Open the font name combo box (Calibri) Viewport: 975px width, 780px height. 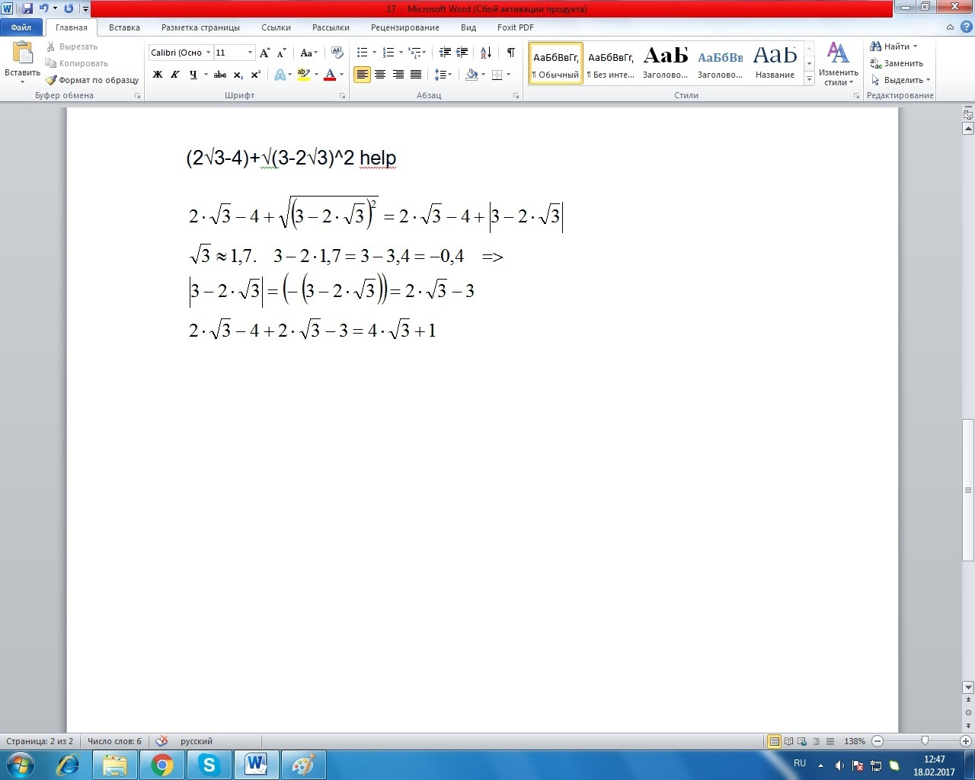pyautogui.click(x=181, y=53)
